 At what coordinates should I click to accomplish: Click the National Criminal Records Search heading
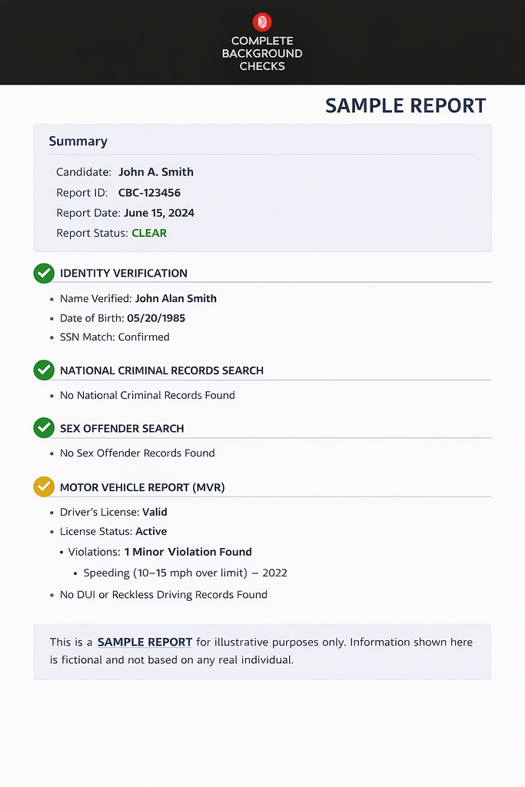pyautogui.click(x=161, y=370)
